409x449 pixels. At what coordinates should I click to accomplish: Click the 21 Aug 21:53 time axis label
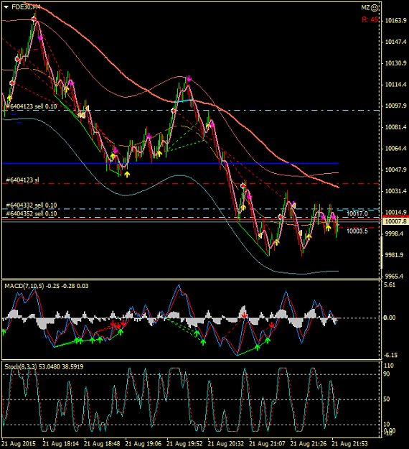point(349,444)
